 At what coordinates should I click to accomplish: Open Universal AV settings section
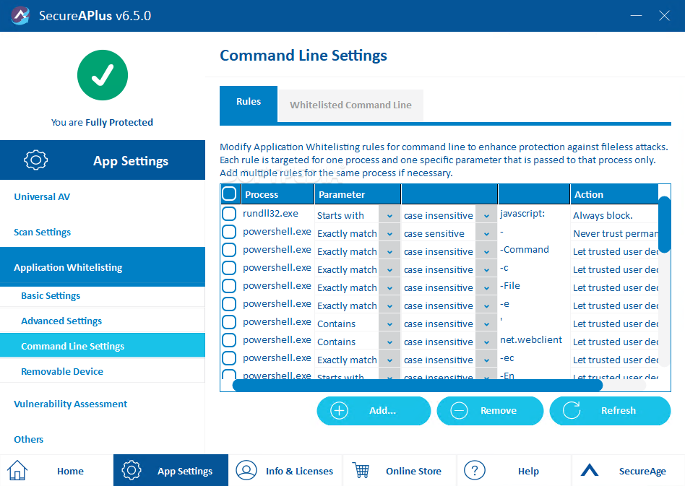pyautogui.click(x=42, y=197)
